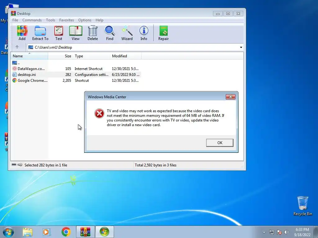318x238 pixels.
Task: Launch Windows Media Player from taskbar
Action: 47,232
